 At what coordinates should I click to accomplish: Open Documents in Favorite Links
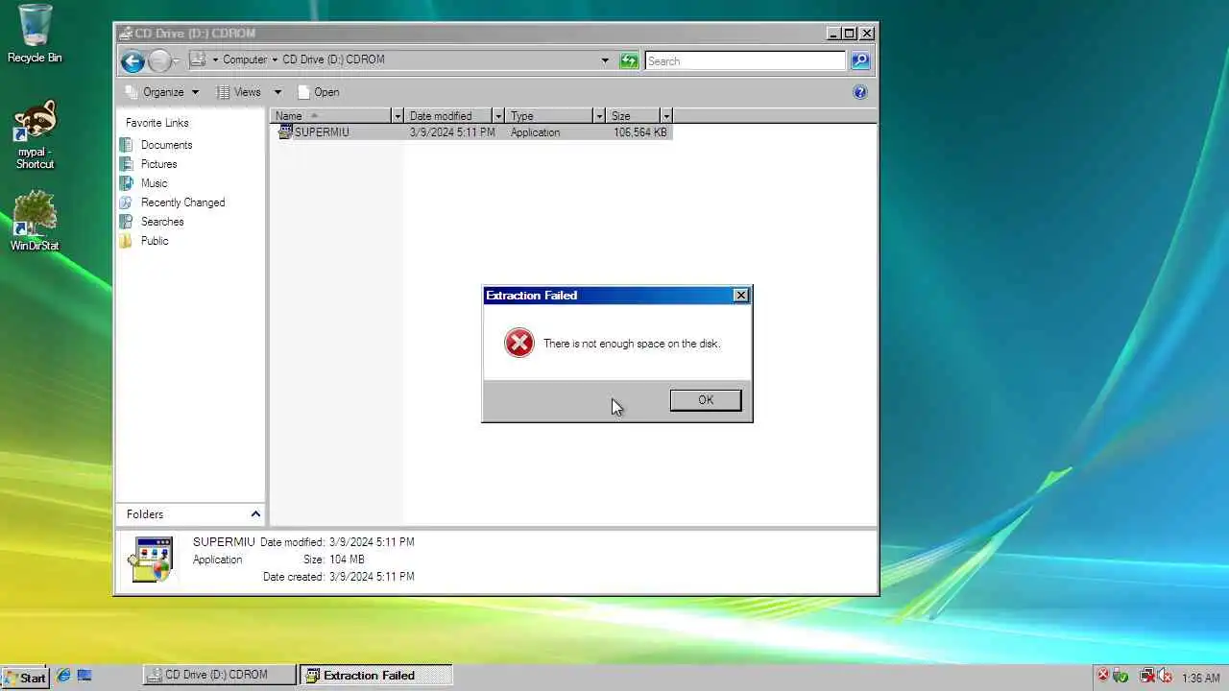[x=166, y=145]
